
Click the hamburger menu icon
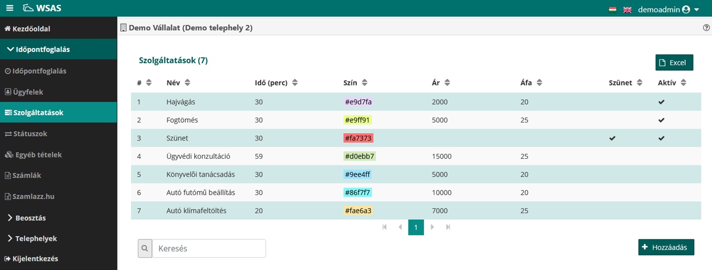pyautogui.click(x=10, y=8)
